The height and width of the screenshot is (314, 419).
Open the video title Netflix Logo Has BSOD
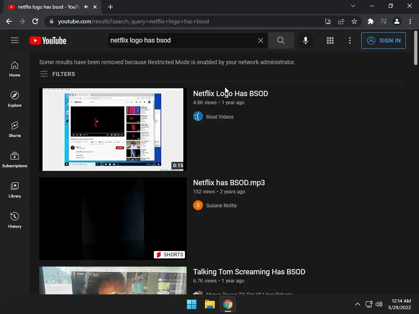(x=230, y=94)
